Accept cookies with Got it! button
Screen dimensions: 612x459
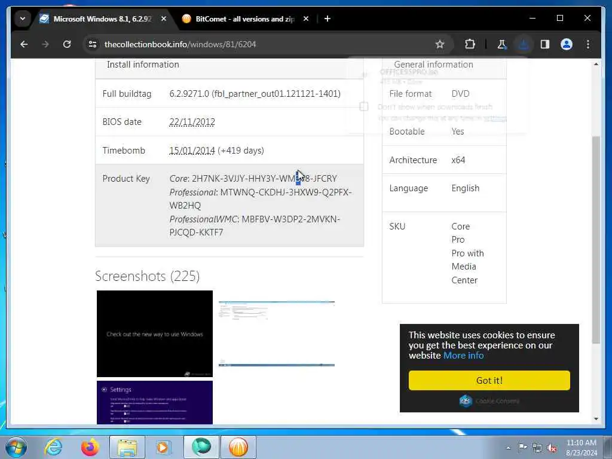(489, 381)
